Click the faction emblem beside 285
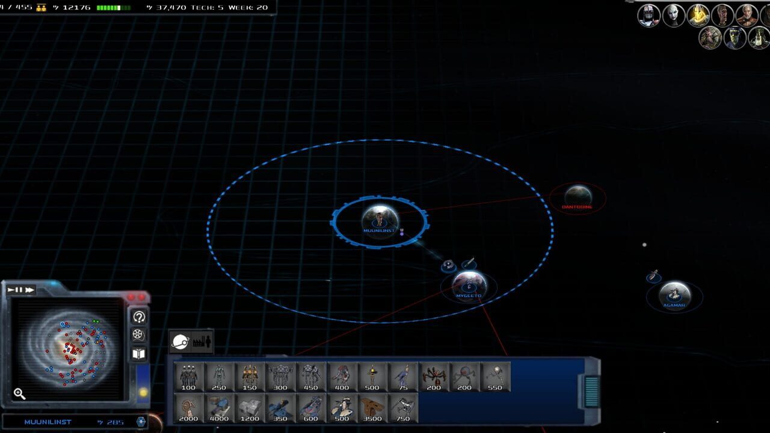770x433 pixels. tap(141, 422)
